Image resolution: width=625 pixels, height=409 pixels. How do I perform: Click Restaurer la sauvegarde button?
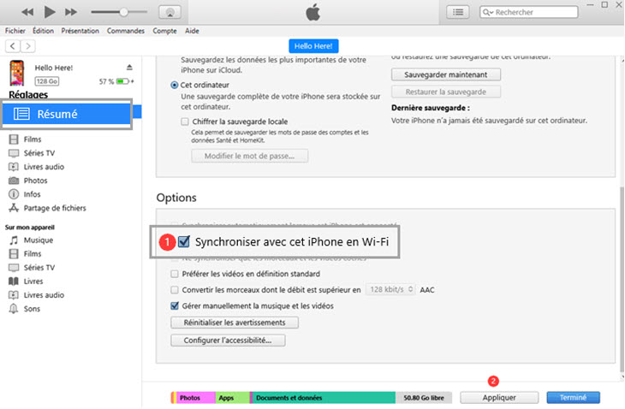(445, 92)
